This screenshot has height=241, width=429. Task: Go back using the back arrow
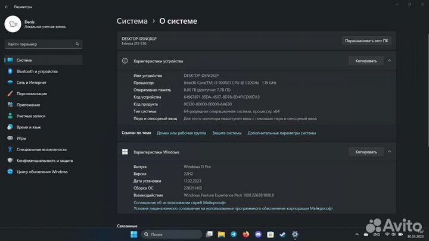tap(7, 7)
